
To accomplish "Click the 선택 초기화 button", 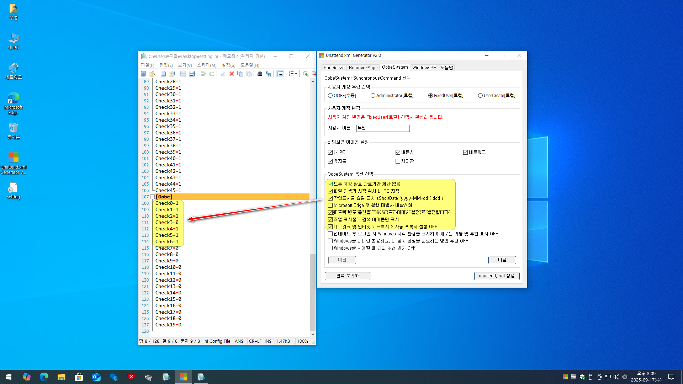I will coord(347,276).
